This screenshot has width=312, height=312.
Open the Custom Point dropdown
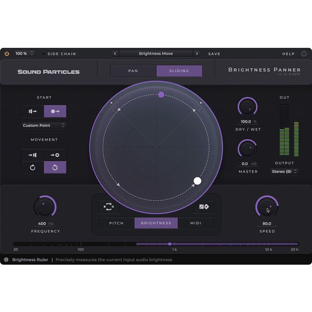(44, 125)
